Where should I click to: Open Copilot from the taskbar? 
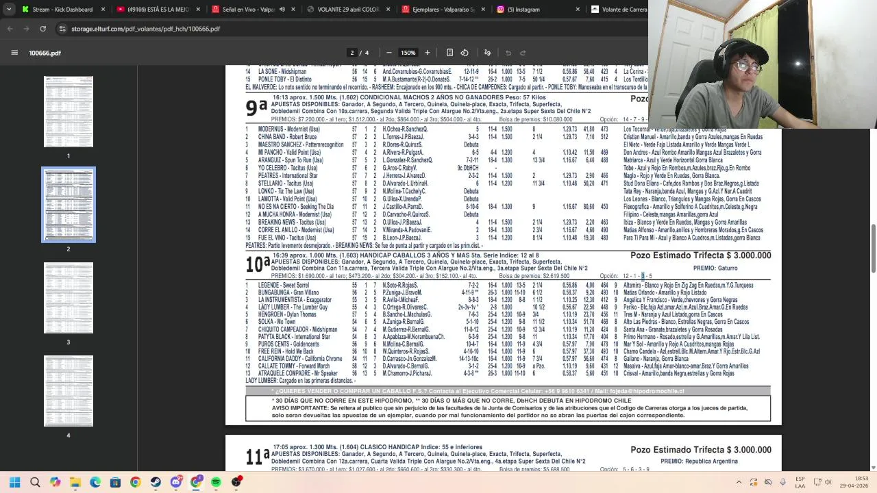pyautogui.click(x=55, y=482)
